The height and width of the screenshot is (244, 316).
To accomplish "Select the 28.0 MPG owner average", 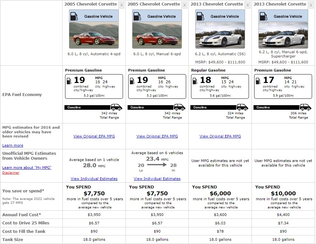I will pos(94,165).
